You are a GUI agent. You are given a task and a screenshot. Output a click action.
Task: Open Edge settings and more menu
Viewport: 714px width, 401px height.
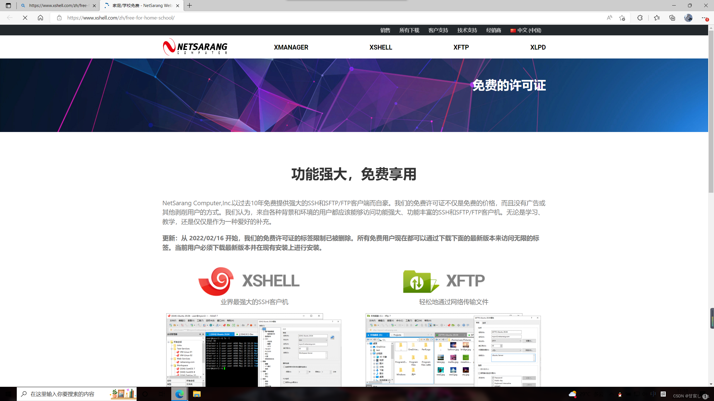(x=704, y=18)
